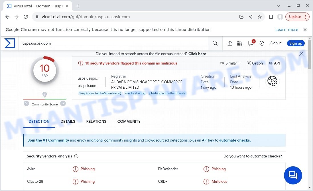Click the 10/89 detection score circle
This screenshot has width=313, height=191.
45,70
